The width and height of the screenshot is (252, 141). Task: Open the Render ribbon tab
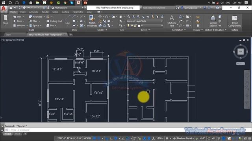(x=45, y=12)
